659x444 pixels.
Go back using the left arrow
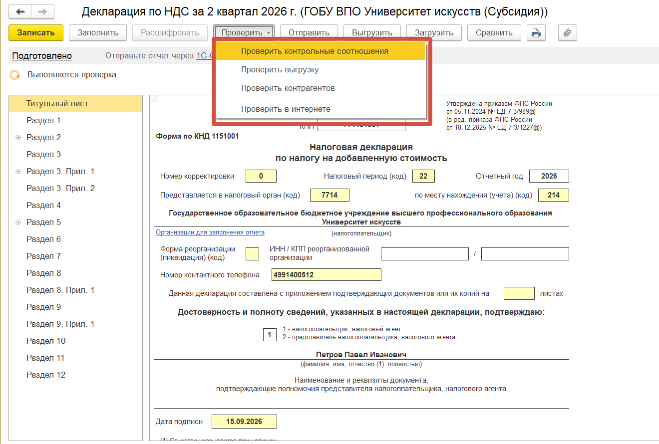pyautogui.click(x=21, y=11)
